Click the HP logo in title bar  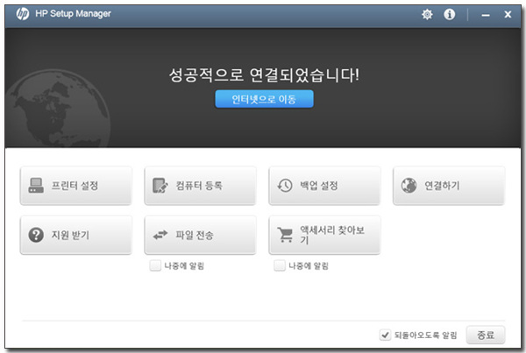(x=22, y=15)
